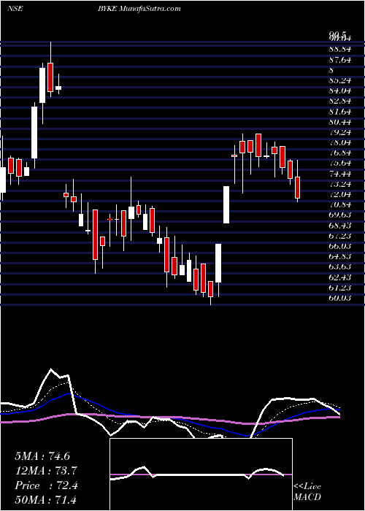Select the 82.84 price level label
This screenshot has width=365, height=511.
tap(340, 101)
